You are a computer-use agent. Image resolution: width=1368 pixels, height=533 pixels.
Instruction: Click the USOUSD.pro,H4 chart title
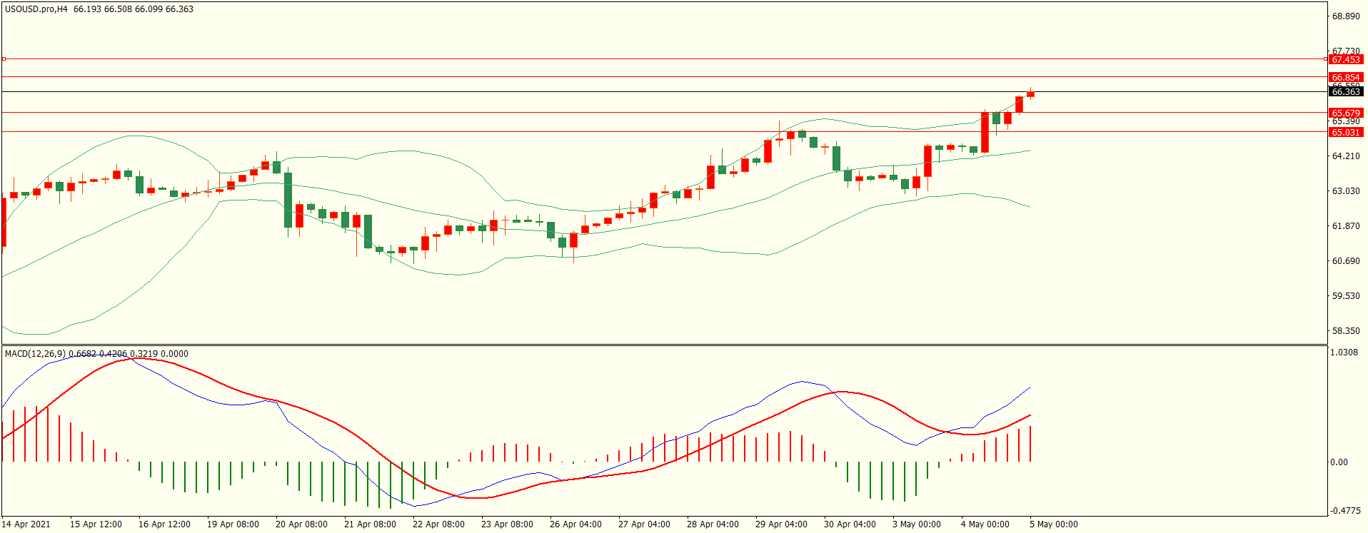(36, 9)
